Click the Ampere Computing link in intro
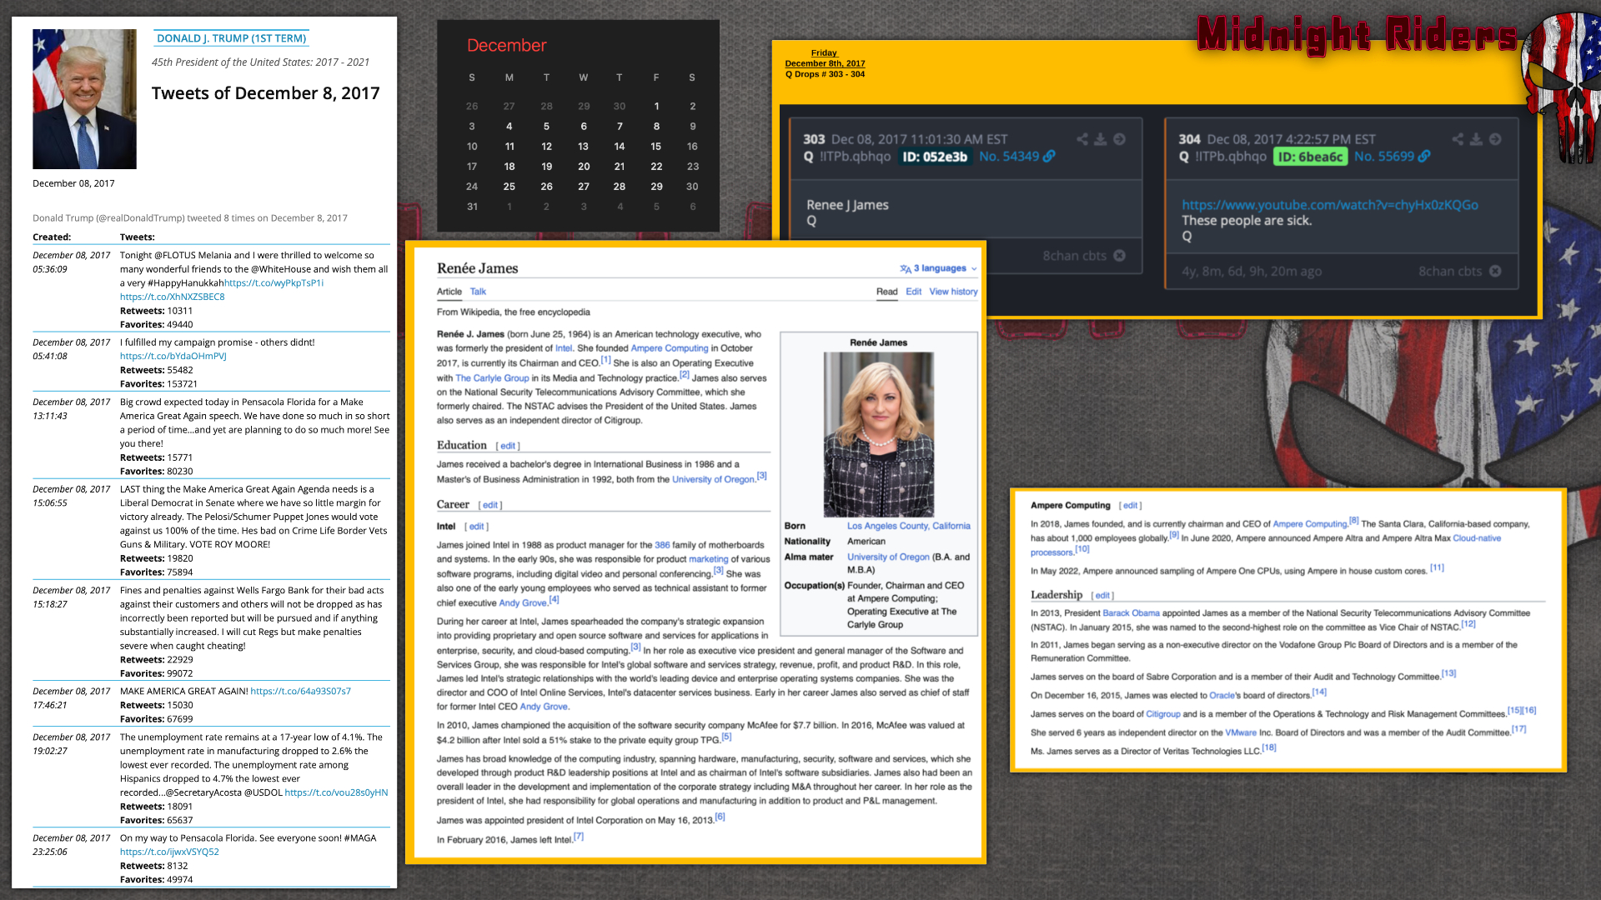 point(669,348)
